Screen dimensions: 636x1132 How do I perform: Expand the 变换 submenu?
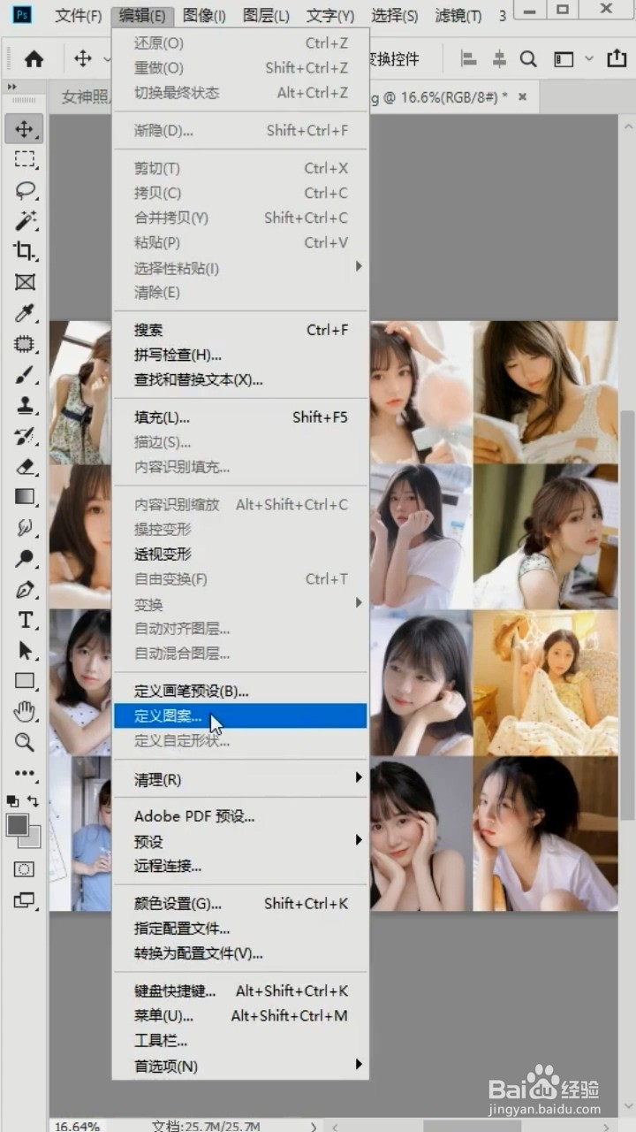pos(359,602)
